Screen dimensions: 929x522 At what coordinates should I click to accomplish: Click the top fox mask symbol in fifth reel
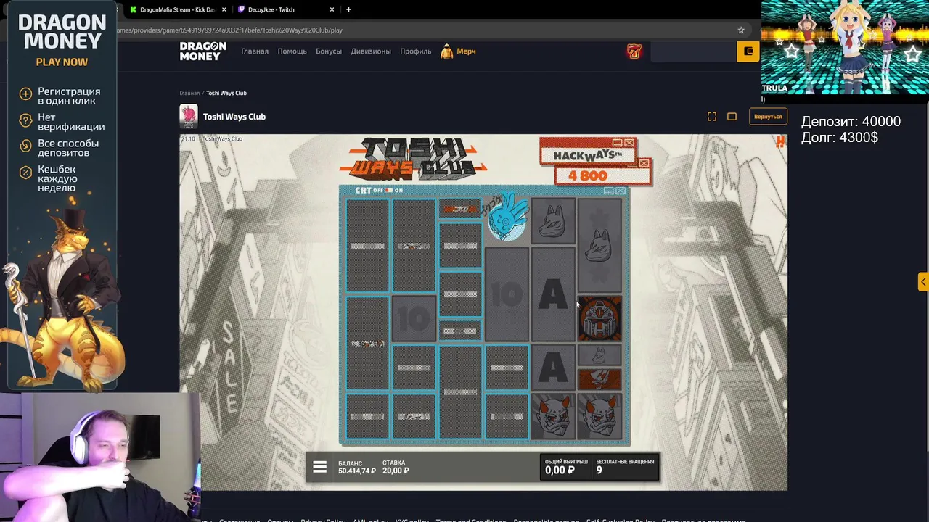553,221
